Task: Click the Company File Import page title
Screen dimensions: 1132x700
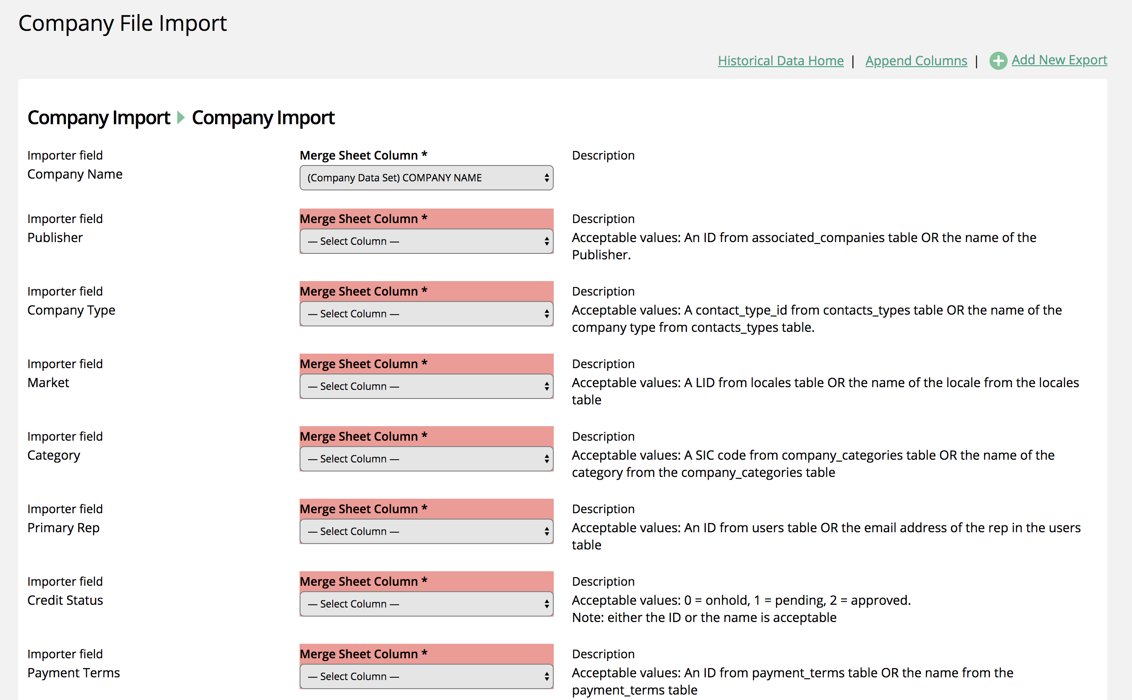Action: click(x=123, y=23)
